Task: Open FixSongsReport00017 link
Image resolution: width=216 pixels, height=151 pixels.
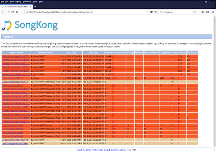Action: pos(12,85)
